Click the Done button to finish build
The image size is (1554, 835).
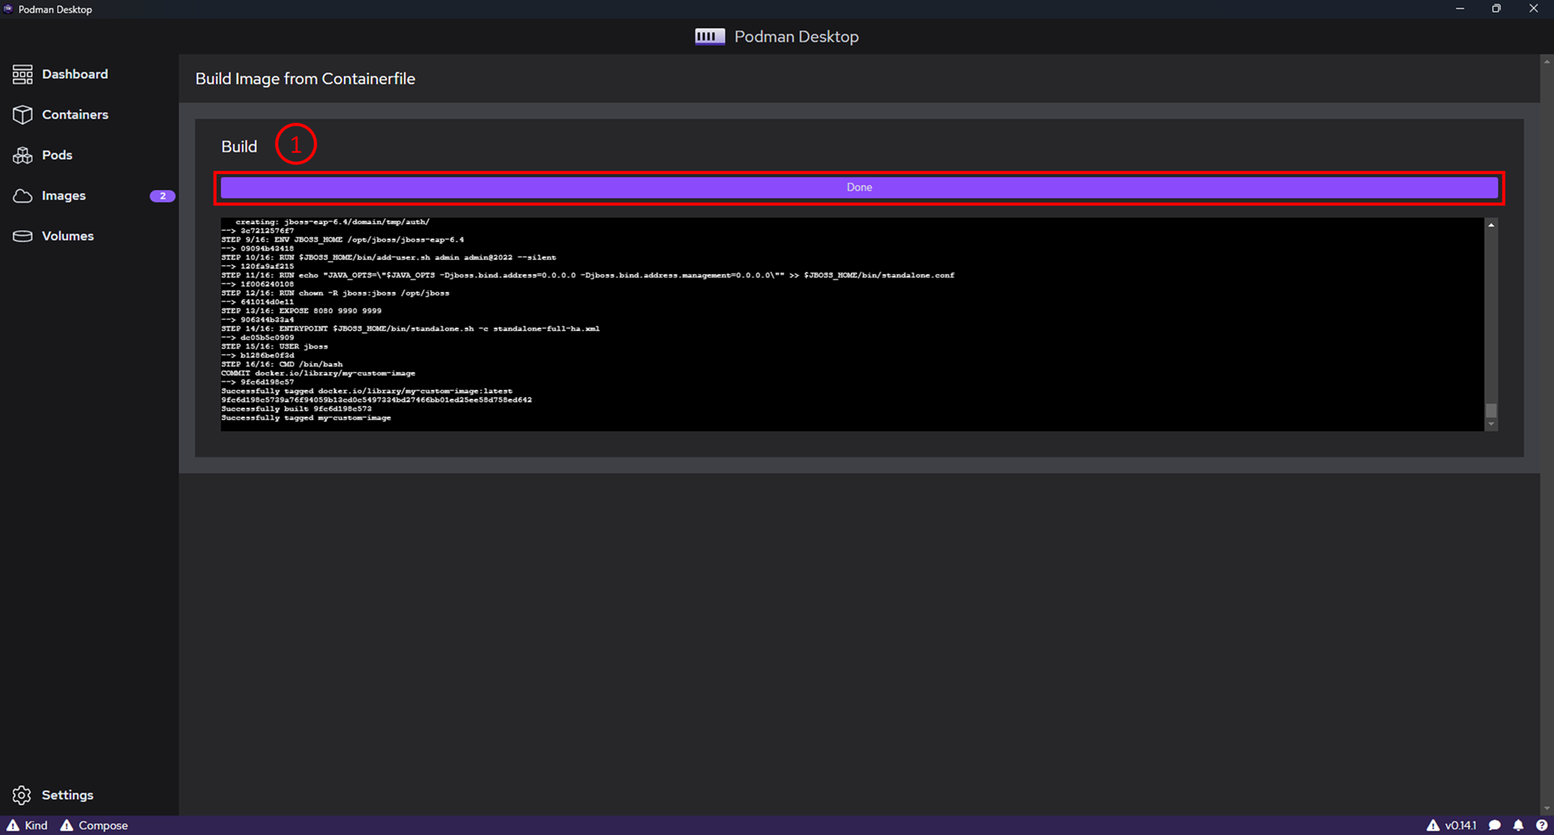point(858,187)
